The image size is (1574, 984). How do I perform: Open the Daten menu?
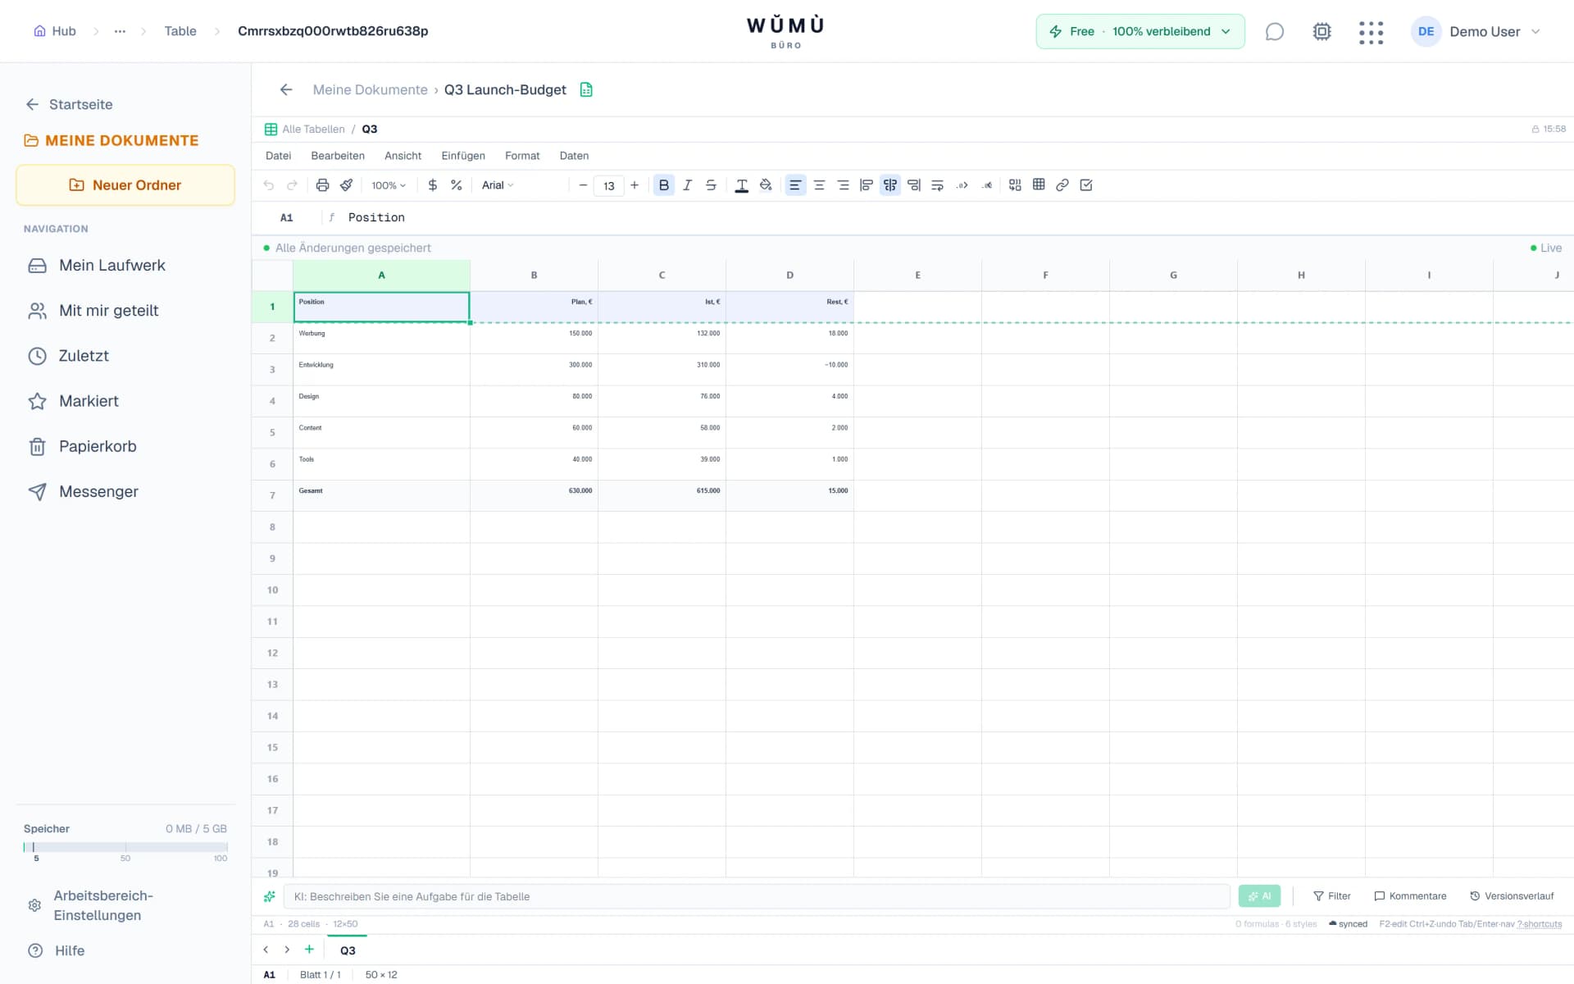click(574, 156)
